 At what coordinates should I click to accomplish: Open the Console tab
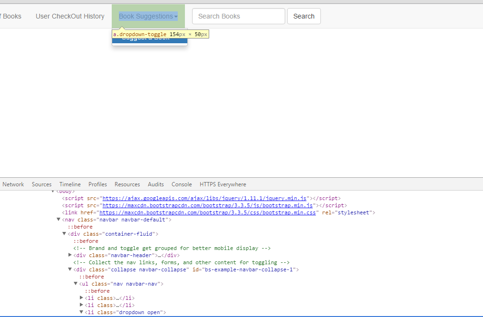point(182,184)
